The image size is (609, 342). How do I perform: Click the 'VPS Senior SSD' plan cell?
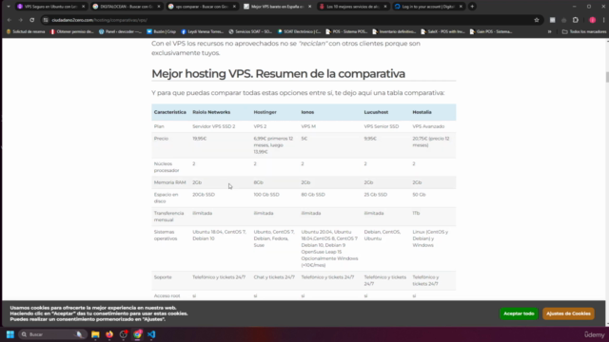pos(382,126)
